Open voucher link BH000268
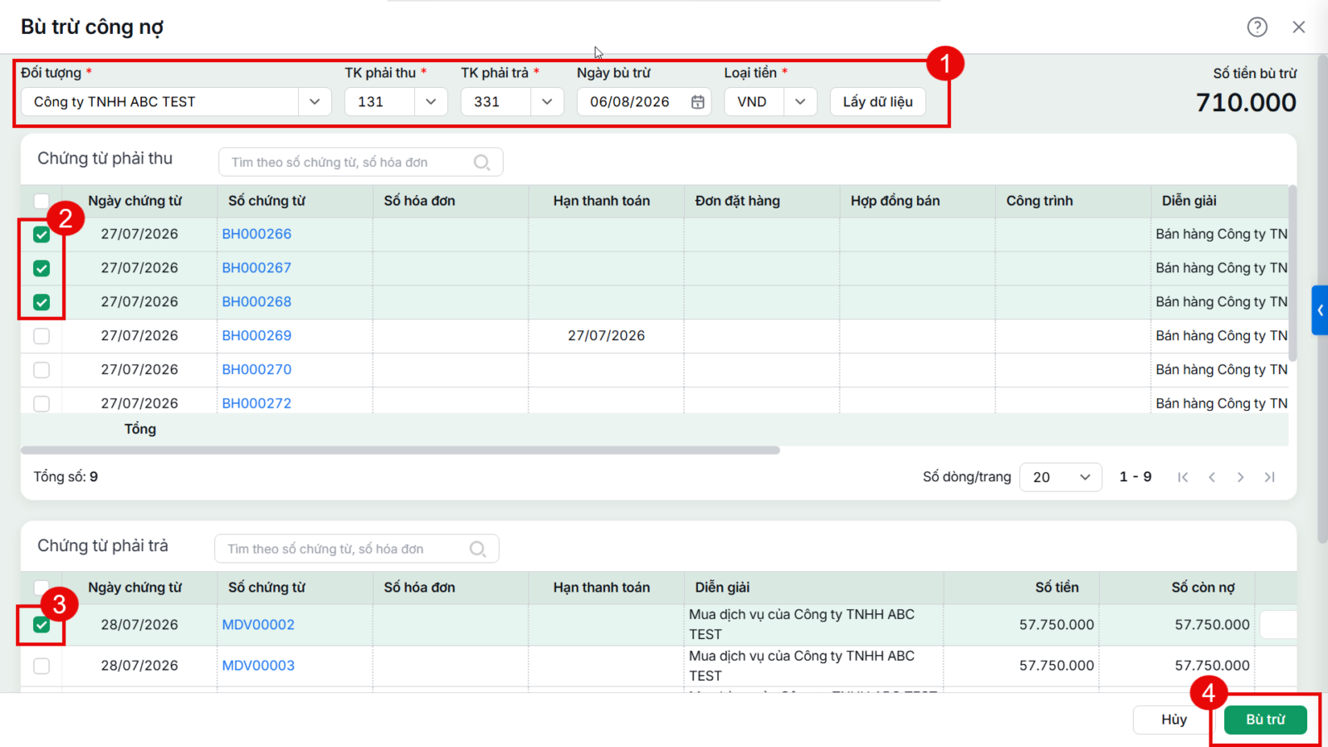1328x747 pixels. [256, 302]
